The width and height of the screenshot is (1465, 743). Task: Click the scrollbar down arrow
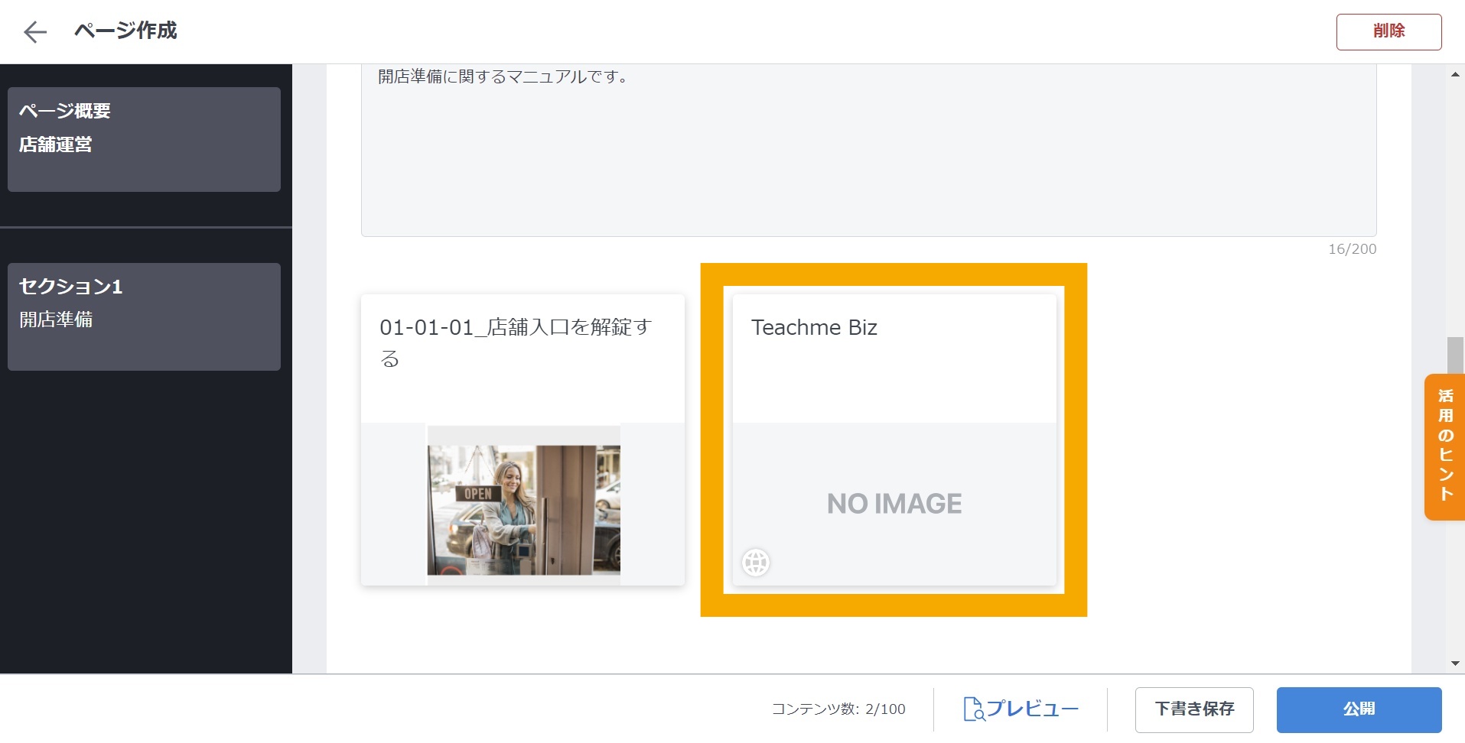[x=1454, y=664]
